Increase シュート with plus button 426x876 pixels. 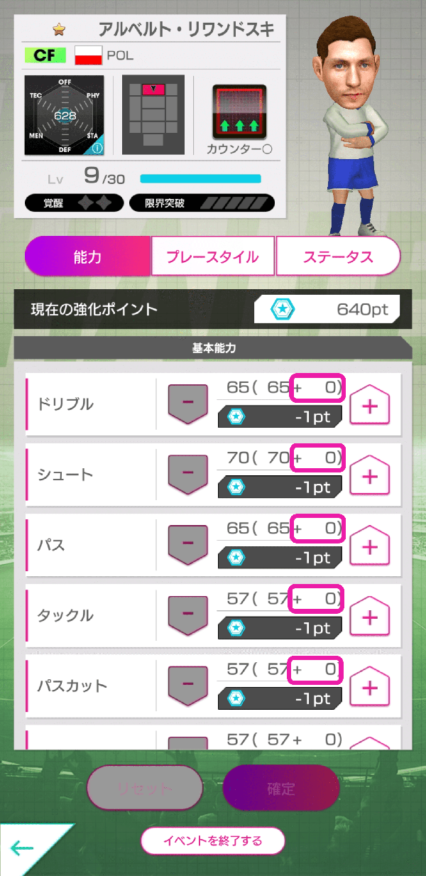pos(370,477)
